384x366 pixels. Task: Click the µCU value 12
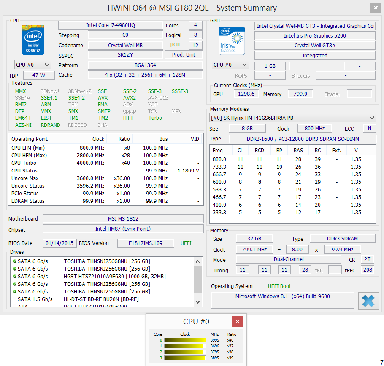pos(195,45)
